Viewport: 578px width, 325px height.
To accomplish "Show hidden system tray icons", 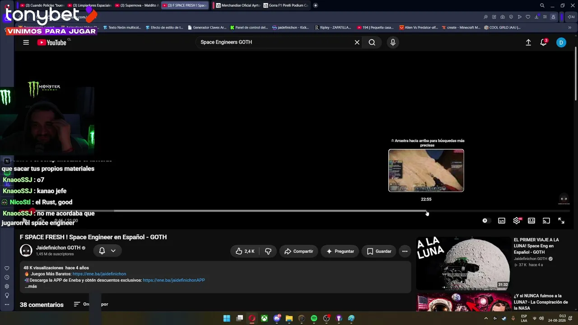I will tap(486, 318).
